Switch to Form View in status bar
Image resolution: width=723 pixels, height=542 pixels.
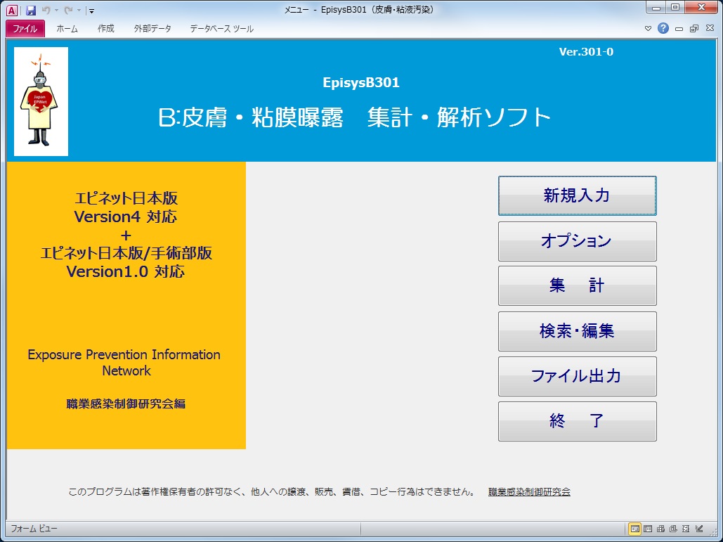[634, 529]
